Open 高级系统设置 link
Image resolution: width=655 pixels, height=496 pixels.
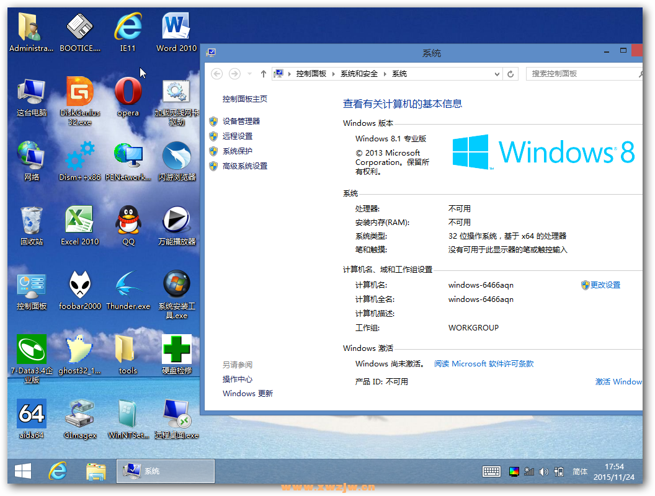(x=245, y=166)
